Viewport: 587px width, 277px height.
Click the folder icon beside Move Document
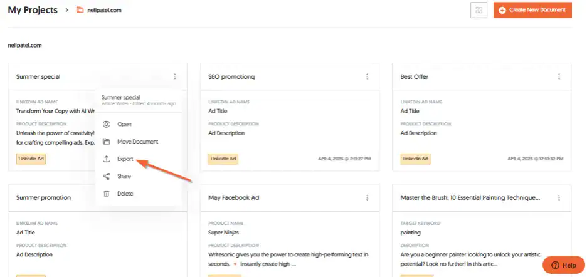106,142
